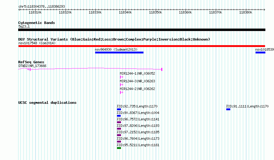274x160 pixels.
Task: Open the MIR1244-3|NR_036263 label
Action: (137, 81)
